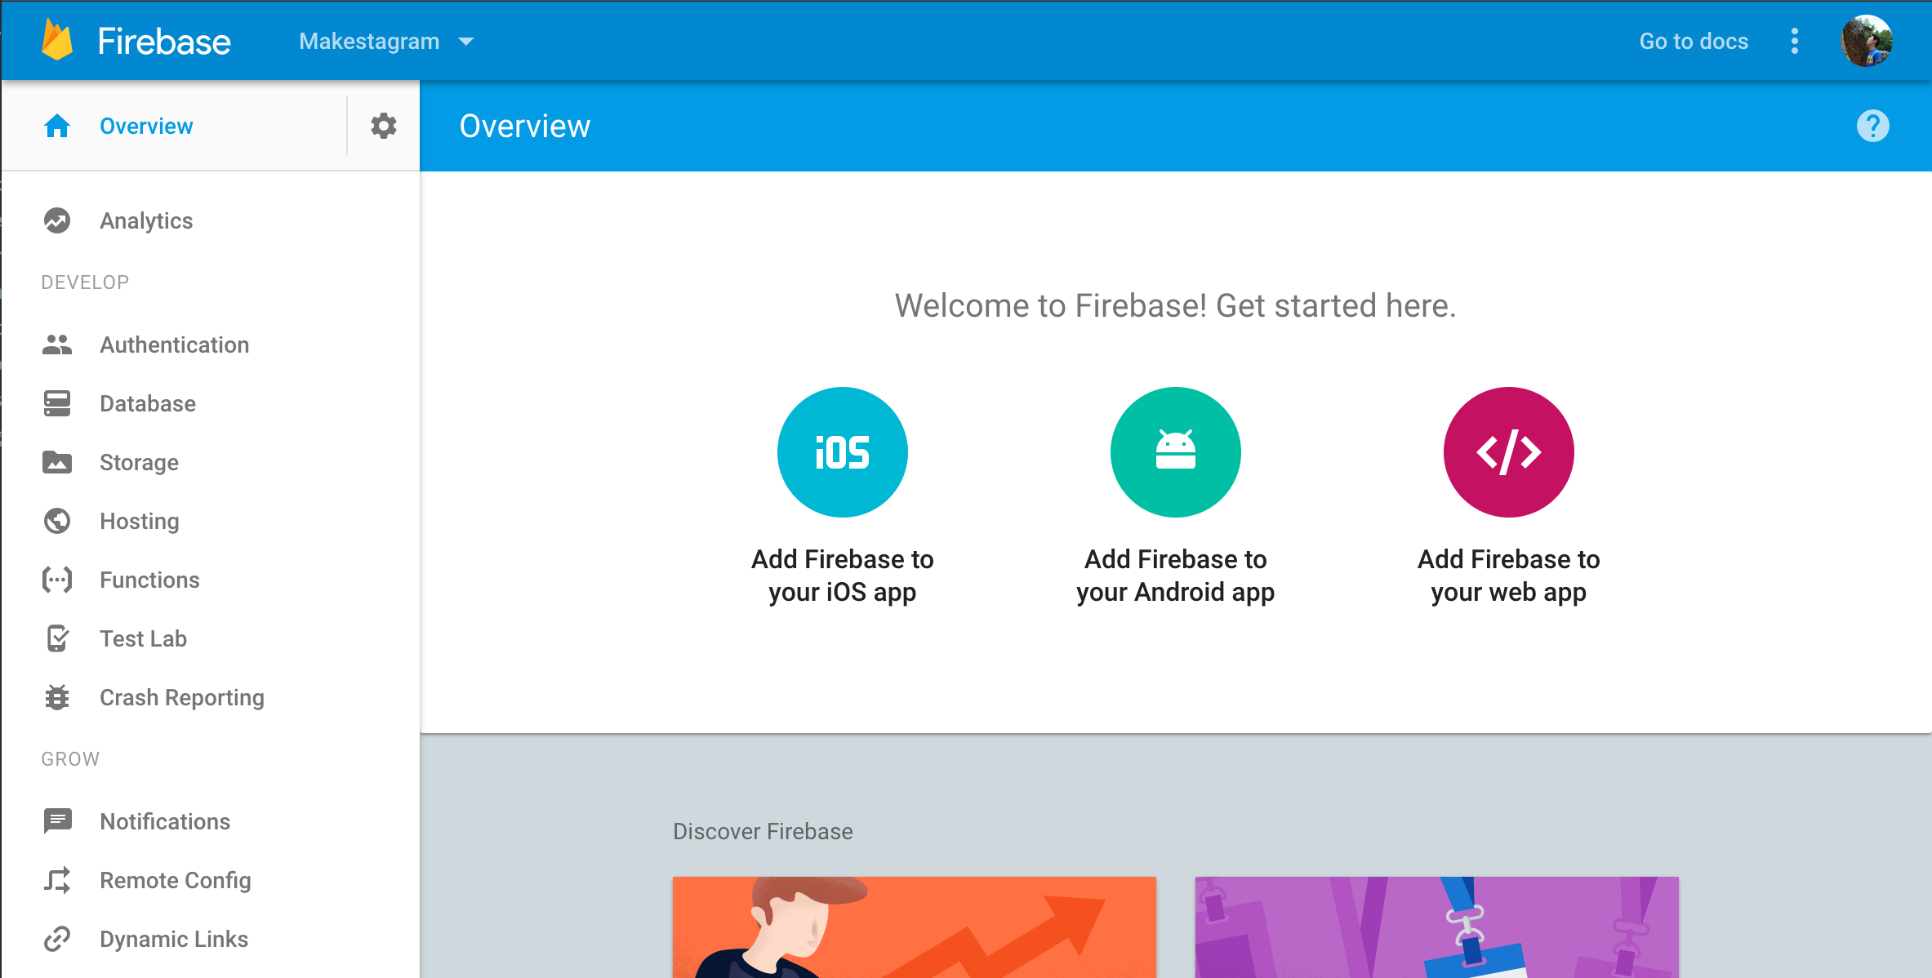Open the Notifications section
1932x978 pixels.
(x=165, y=821)
